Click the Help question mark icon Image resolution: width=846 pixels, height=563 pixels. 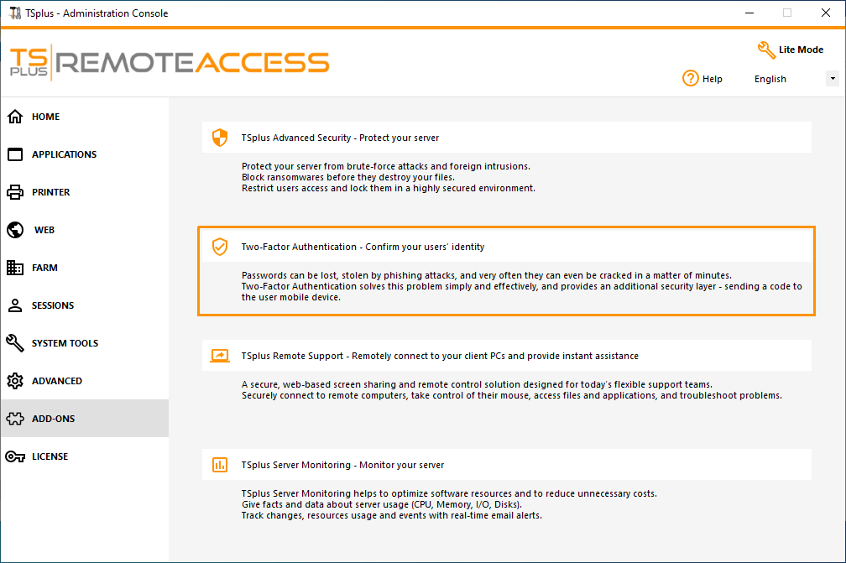click(x=689, y=78)
